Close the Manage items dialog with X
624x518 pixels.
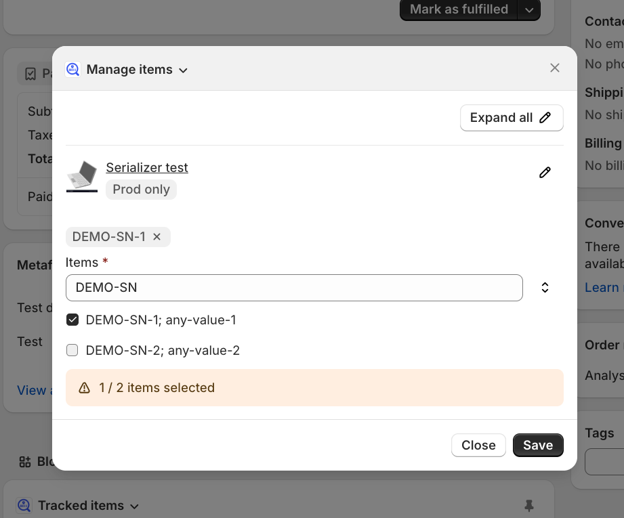coord(555,68)
